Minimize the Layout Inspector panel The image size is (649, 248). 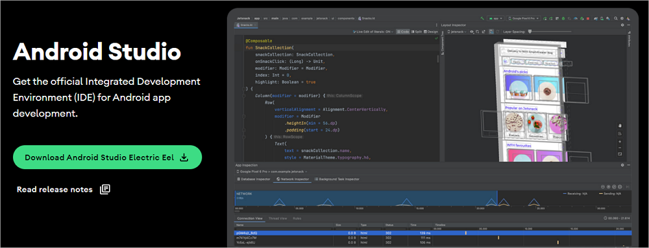pos(628,25)
